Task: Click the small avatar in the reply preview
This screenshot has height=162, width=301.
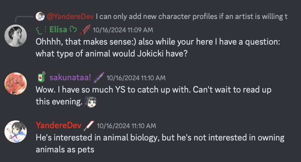Action: tap(41, 16)
